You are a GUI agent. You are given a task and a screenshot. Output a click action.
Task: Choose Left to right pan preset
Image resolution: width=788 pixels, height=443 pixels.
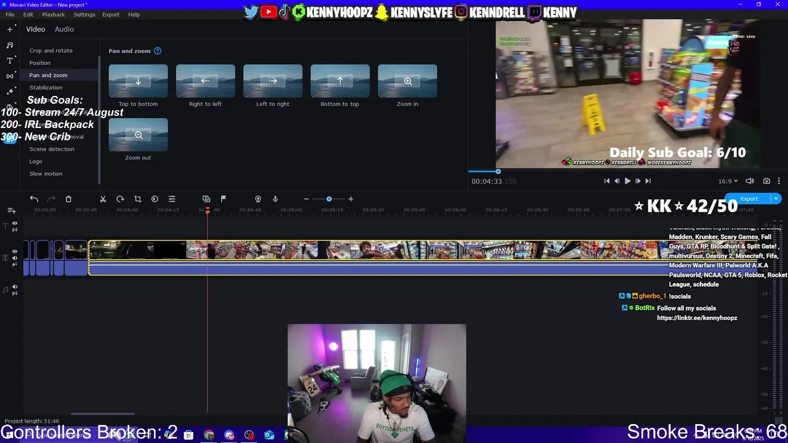click(273, 81)
